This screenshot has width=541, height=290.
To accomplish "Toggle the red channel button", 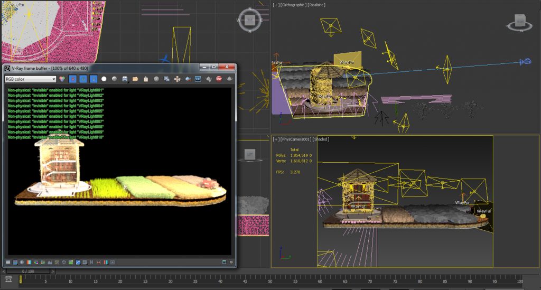I will tap(73, 79).
